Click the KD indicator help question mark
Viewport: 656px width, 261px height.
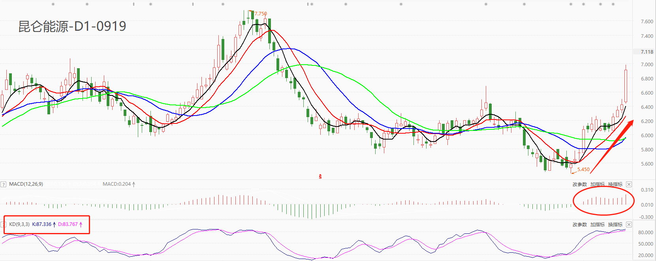pos(4,224)
